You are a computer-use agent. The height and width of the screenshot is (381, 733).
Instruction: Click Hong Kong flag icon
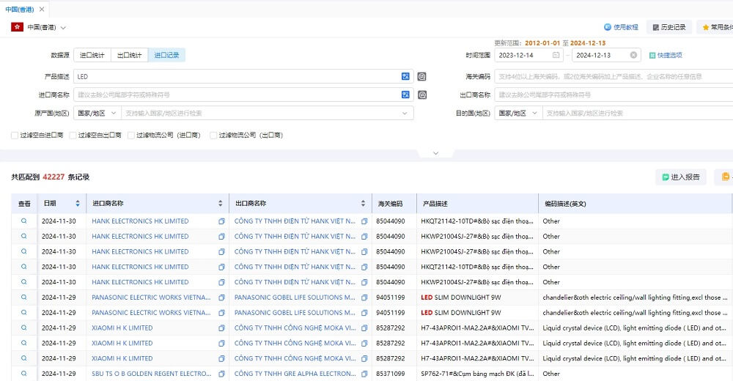click(x=18, y=27)
